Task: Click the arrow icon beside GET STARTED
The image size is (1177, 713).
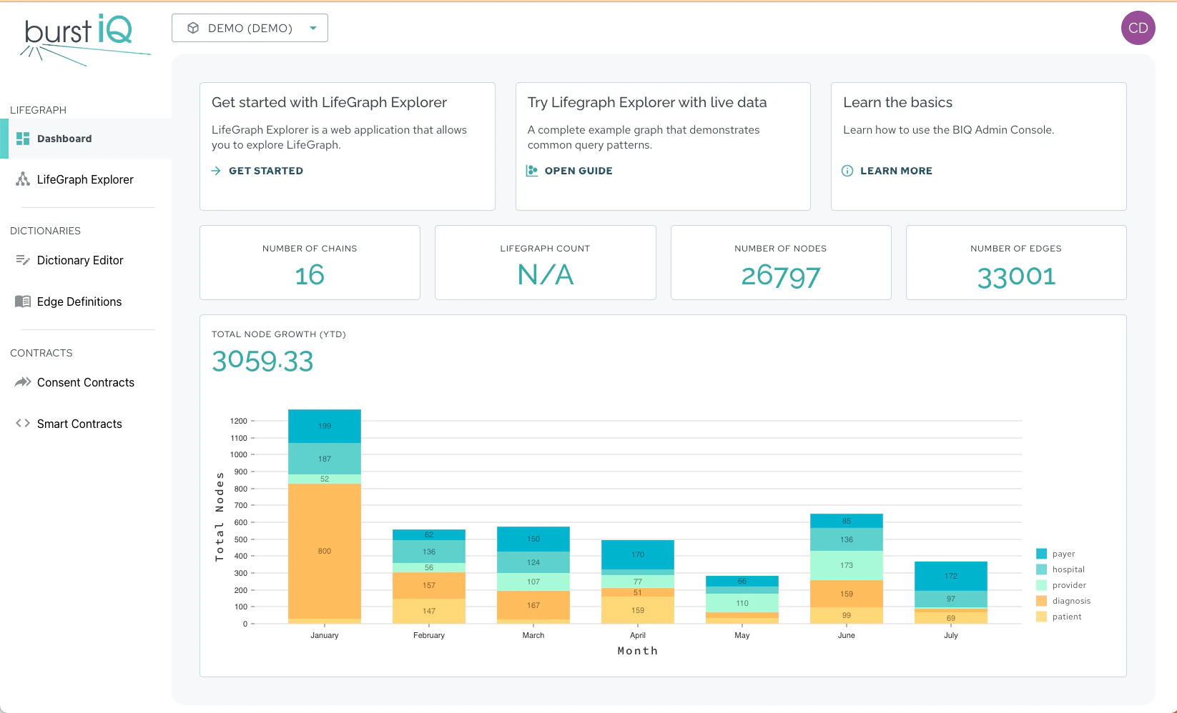Action: pos(216,171)
